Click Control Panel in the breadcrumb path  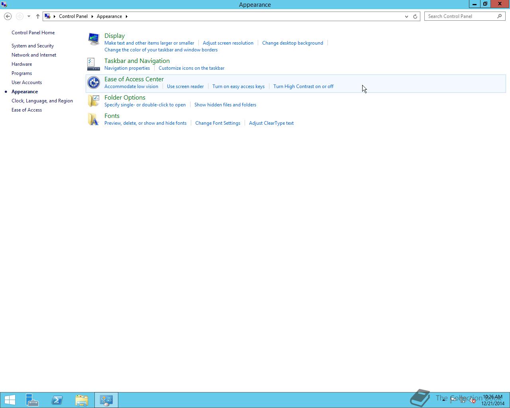[x=73, y=16]
